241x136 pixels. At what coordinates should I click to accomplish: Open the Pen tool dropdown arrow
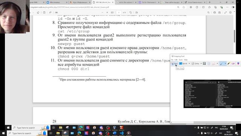(225, 63)
